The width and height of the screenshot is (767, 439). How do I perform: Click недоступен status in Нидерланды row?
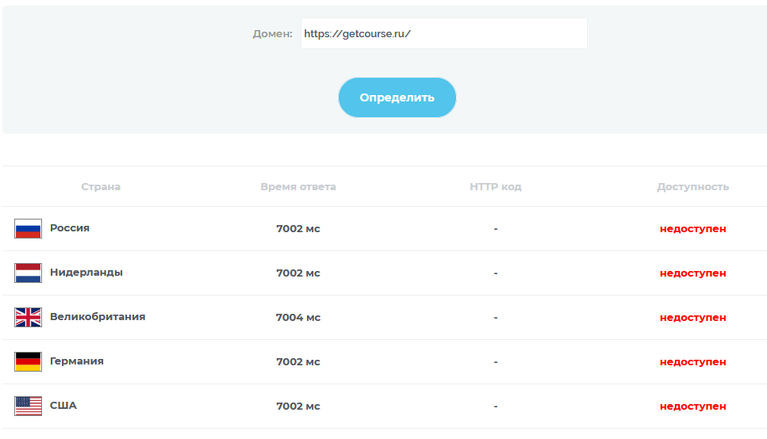pos(692,273)
